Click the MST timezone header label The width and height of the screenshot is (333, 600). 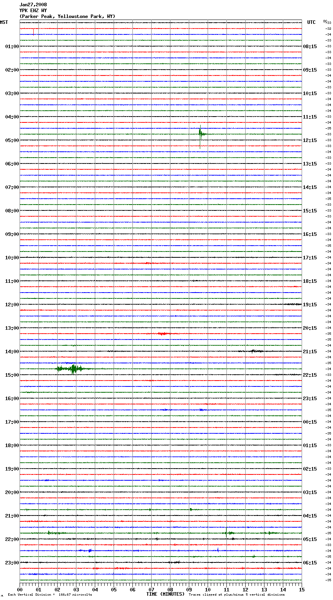[4, 22]
